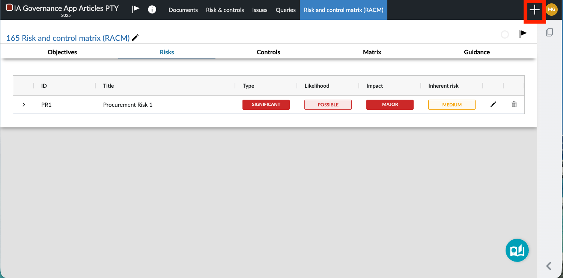
Task: Edit Procurement Risk 1 with pencil icon
Action: click(x=493, y=105)
